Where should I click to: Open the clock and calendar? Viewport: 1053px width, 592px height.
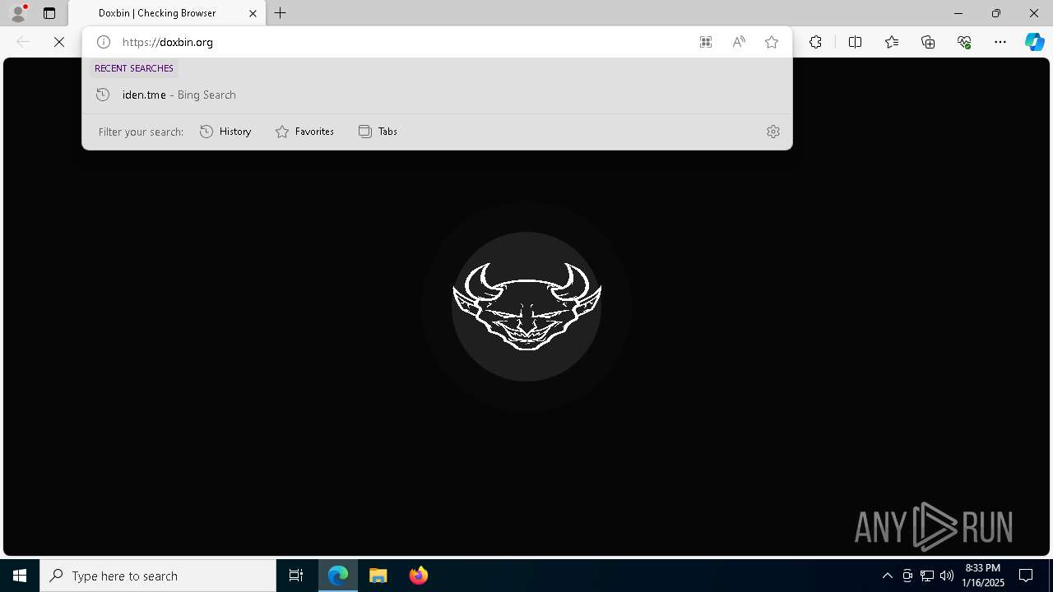983,576
